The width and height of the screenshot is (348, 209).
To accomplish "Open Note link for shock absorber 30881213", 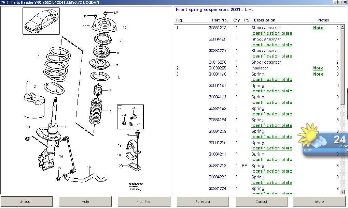I will pos(318,28).
